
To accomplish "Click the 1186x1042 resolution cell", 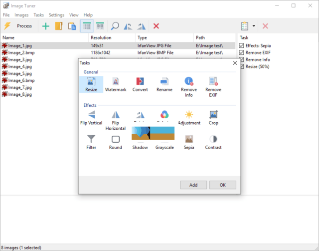I will 101,52.
